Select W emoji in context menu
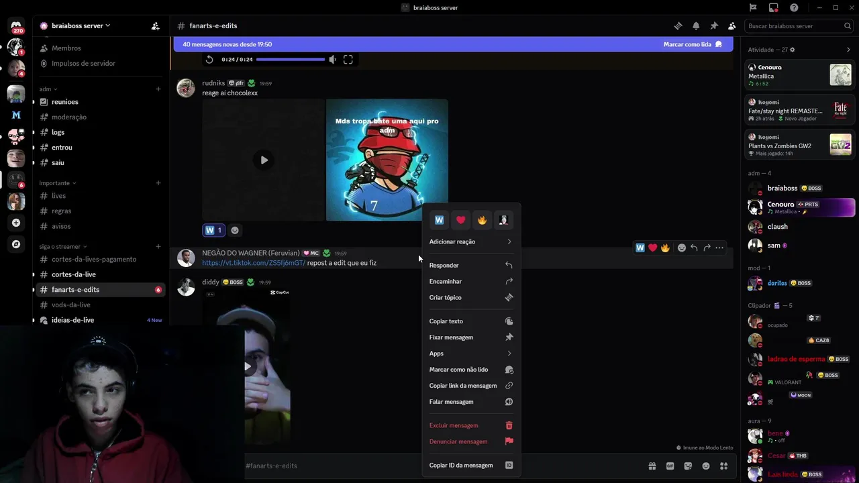This screenshot has width=859, height=483. [x=440, y=220]
